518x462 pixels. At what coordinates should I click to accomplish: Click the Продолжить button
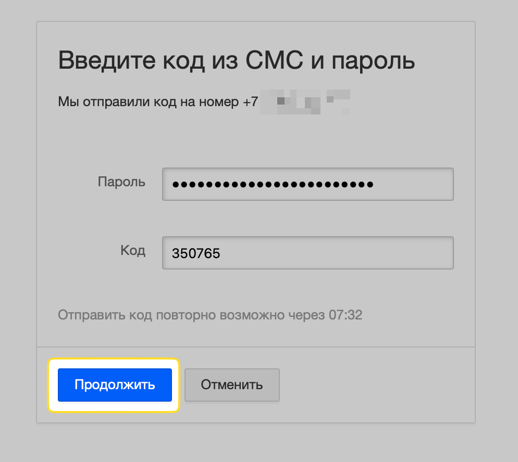point(114,385)
